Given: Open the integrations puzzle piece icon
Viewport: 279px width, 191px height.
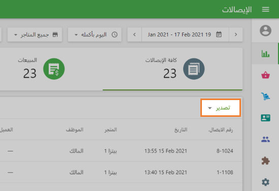Looking at the screenshot, I should pos(265,161).
